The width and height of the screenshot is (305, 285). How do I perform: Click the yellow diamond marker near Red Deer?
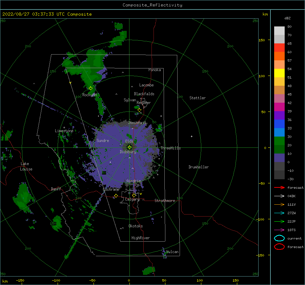139,110
